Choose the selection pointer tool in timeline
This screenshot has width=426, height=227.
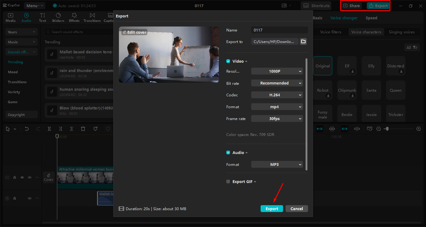point(8,129)
